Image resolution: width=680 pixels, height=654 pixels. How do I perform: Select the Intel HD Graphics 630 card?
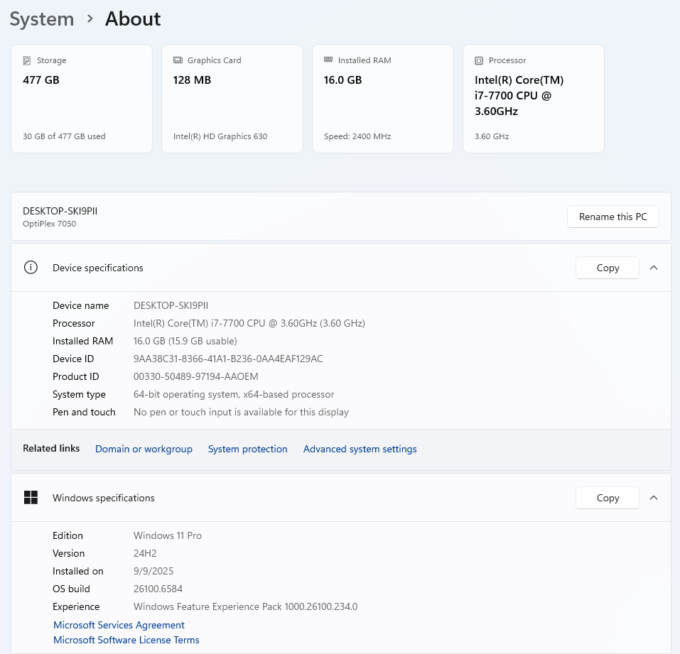(x=232, y=99)
